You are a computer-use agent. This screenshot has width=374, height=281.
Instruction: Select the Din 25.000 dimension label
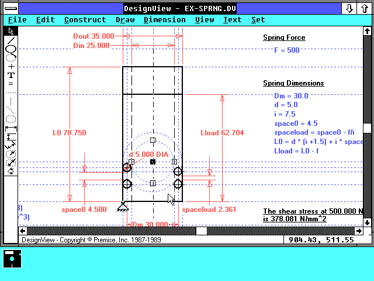(91, 46)
